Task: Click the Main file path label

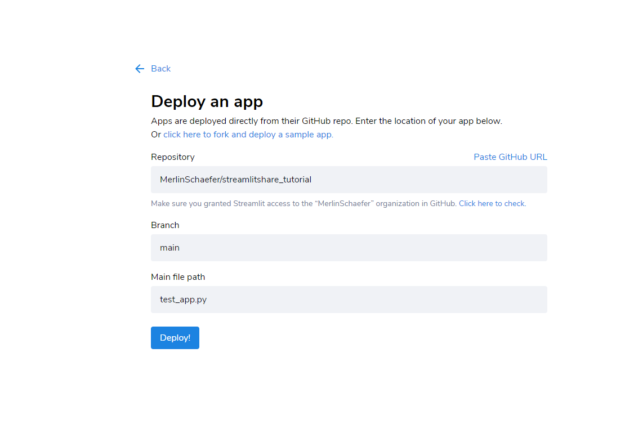Action: [177, 277]
